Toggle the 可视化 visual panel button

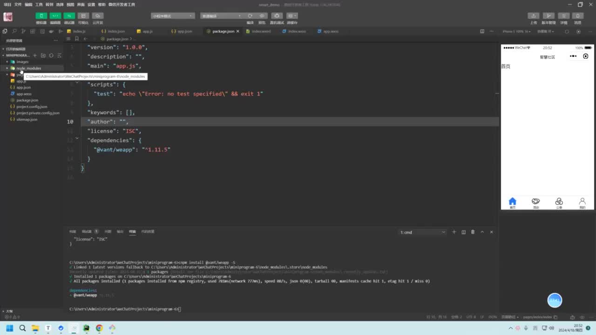click(x=83, y=16)
